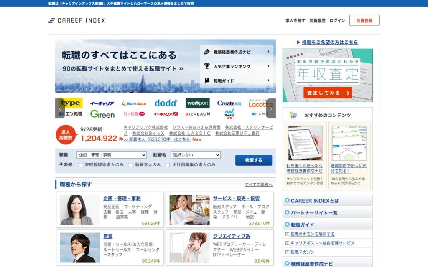Open the 女の転職 partner logo
This screenshot has width=428, height=267.
(134, 113)
